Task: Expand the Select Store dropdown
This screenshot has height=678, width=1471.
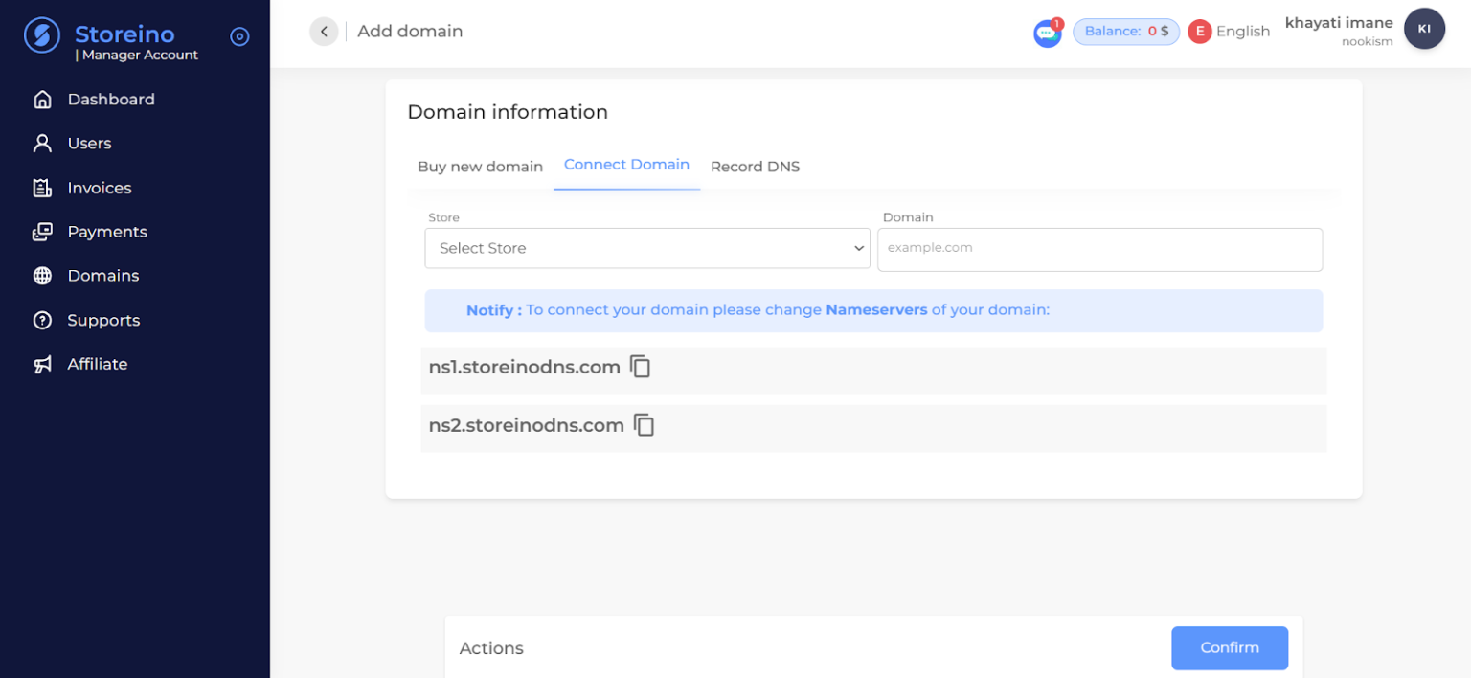Action: pos(647,248)
